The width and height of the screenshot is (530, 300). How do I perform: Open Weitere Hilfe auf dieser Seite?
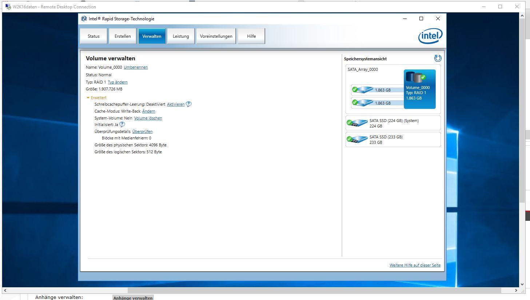(415, 265)
